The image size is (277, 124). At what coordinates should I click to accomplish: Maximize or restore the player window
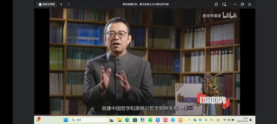tap(242, 4)
